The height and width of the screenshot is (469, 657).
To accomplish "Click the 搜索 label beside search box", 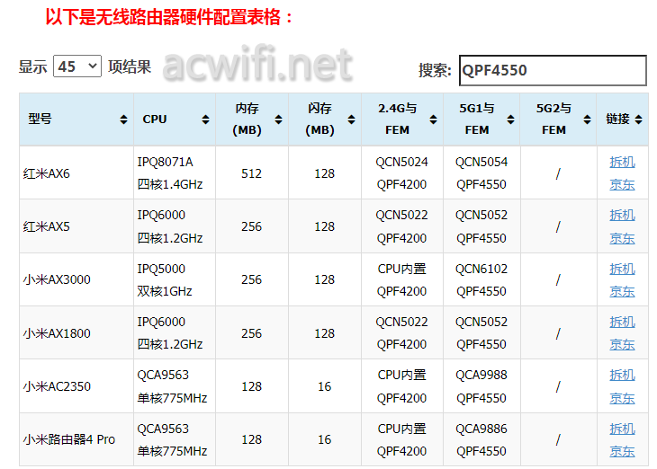I will point(435,70).
